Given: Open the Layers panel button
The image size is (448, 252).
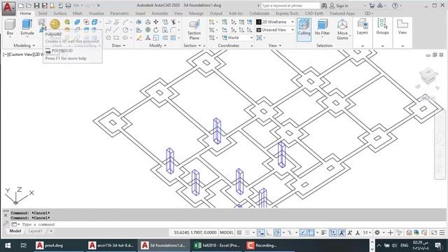Looking at the screenshot, I should [x=363, y=27].
